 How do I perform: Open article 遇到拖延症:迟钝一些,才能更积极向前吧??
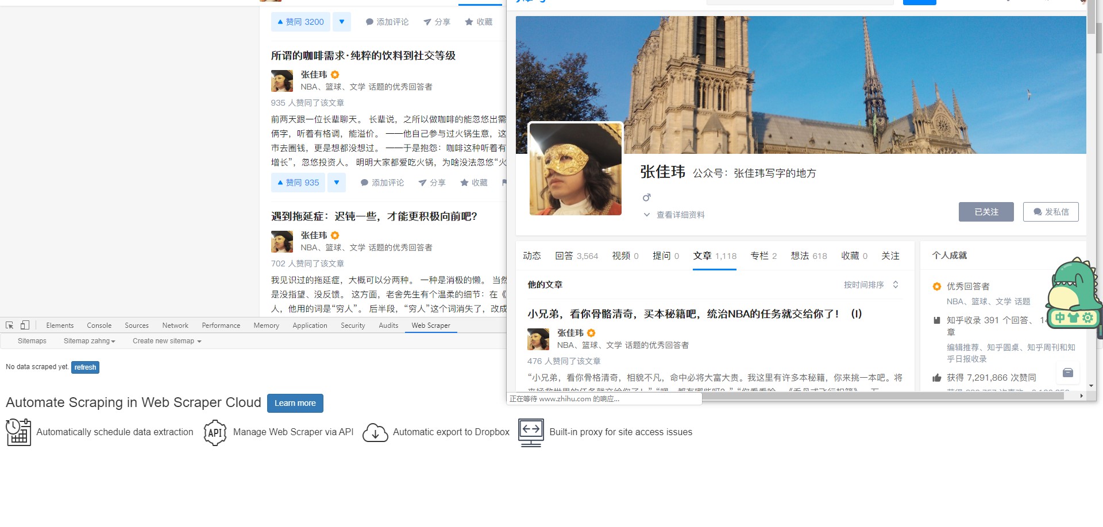click(x=374, y=216)
